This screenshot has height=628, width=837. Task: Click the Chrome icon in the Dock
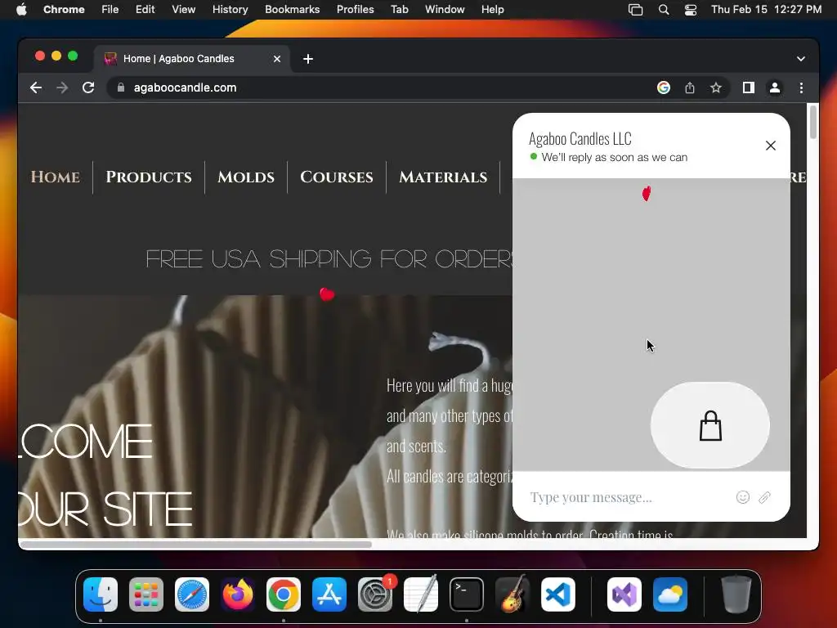point(284,594)
